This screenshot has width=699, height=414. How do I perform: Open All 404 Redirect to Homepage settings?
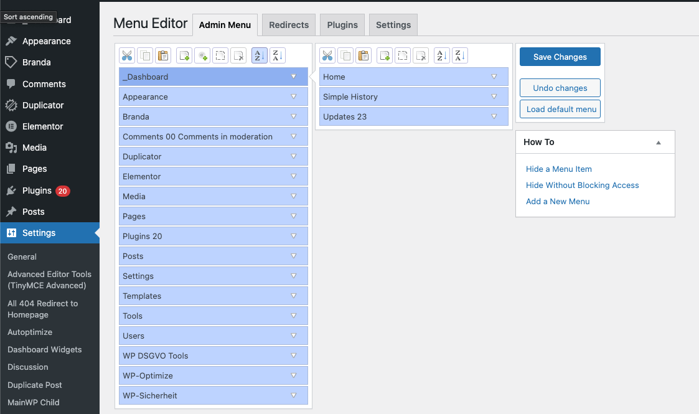tap(43, 309)
